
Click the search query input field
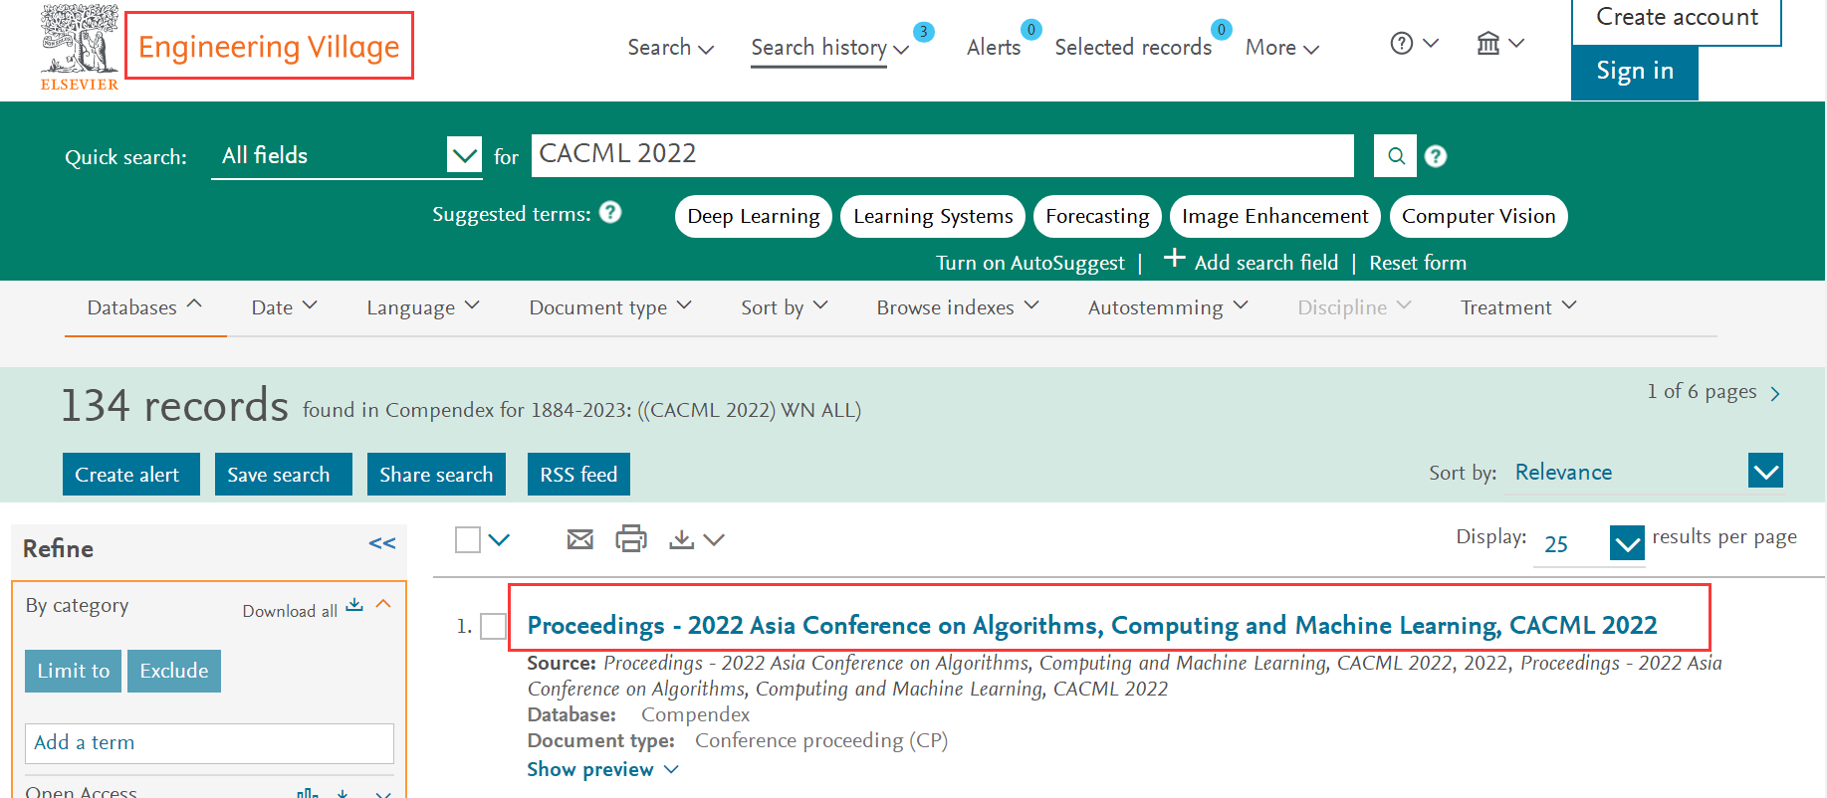click(942, 155)
